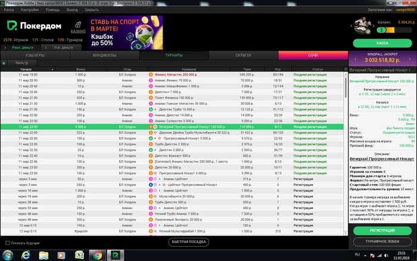This screenshot has height=261, width=417.
Task: Open Chrome from the taskbar
Action: coord(97,256)
